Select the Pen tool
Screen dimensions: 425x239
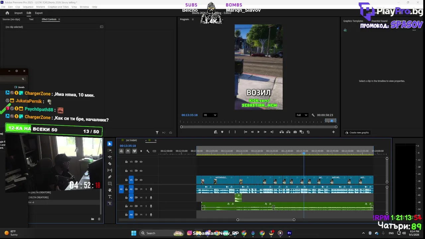point(110,177)
